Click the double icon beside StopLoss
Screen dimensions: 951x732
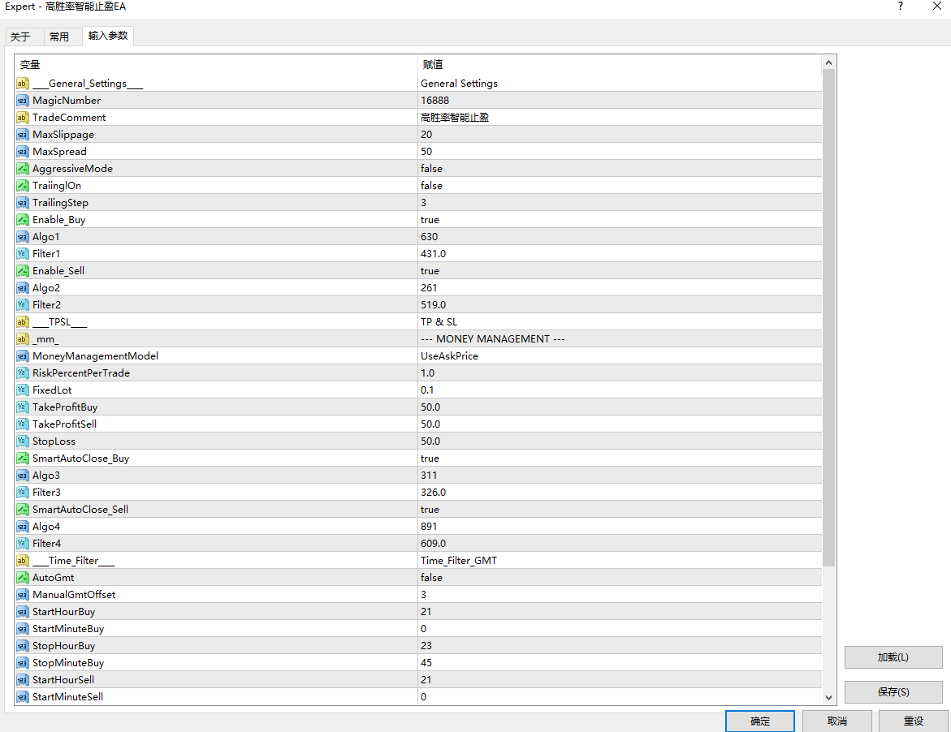pos(23,441)
